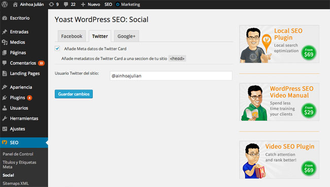Open Títulos y Etiquetas Meta submenu

(19, 165)
